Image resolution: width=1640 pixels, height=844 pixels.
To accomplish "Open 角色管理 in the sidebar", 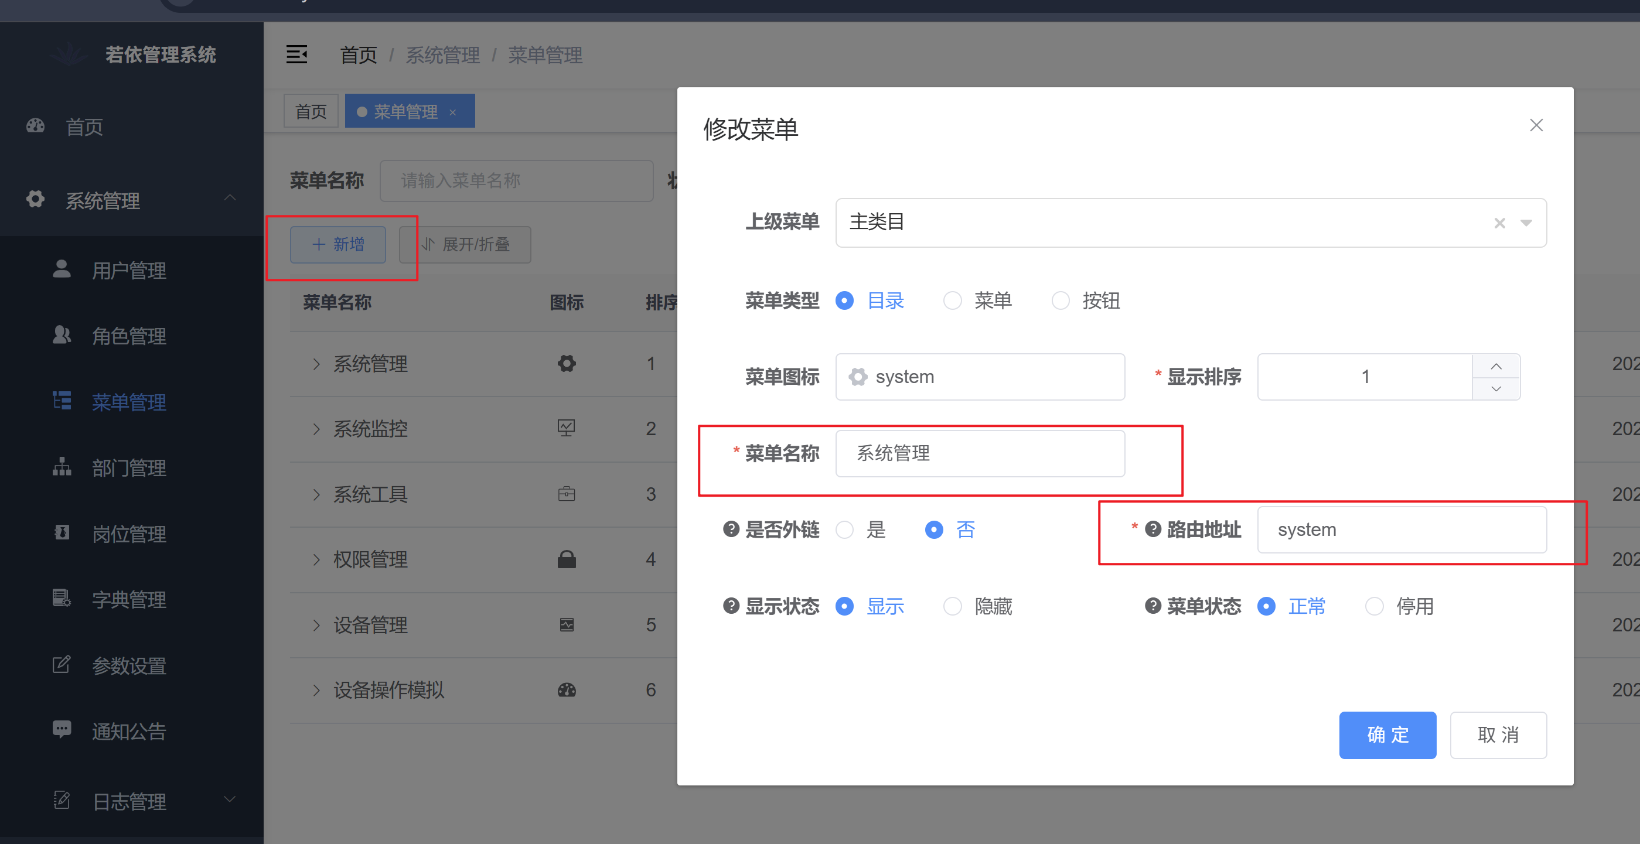I will tap(128, 336).
